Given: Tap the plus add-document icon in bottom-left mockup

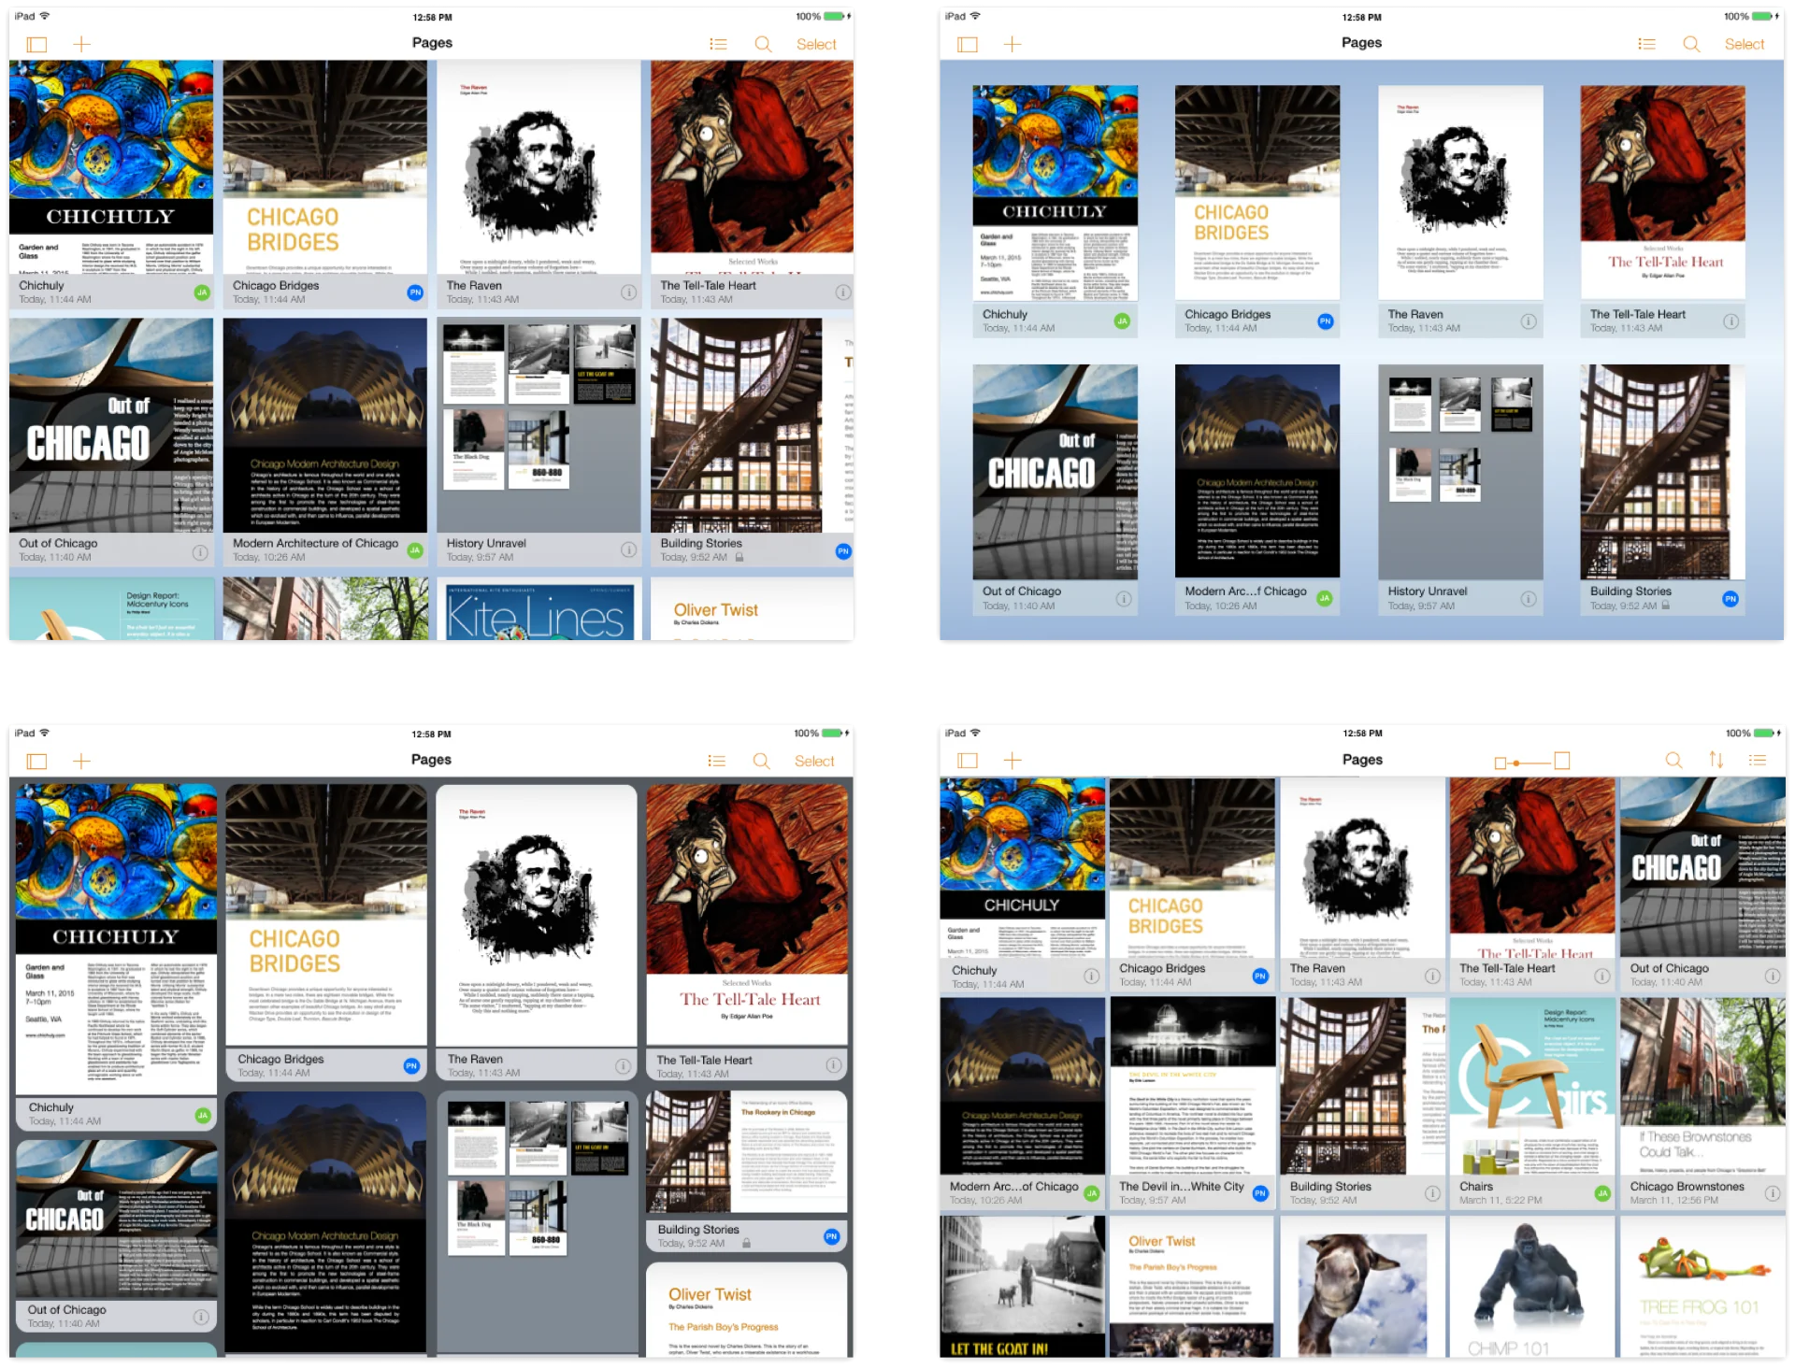Looking at the screenshot, I should (x=81, y=761).
